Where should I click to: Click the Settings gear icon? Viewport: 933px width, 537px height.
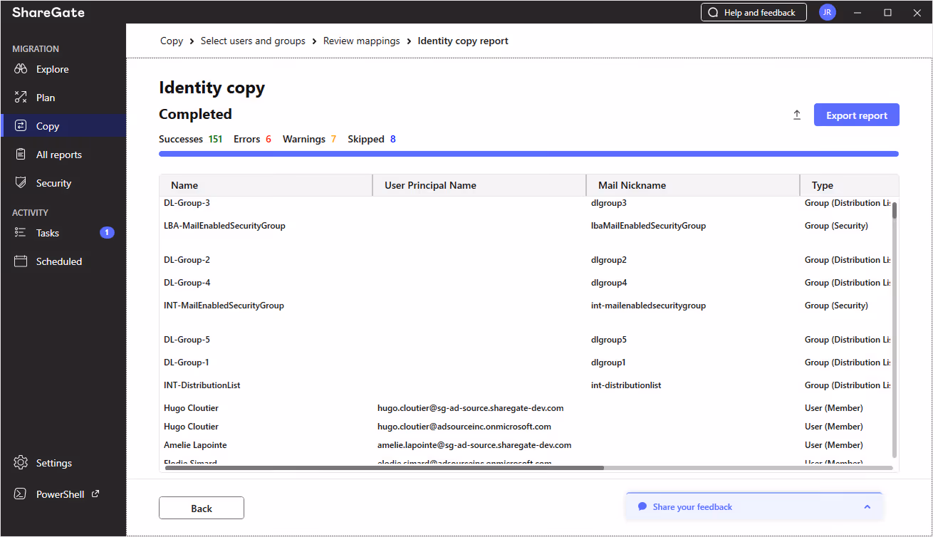(21, 463)
